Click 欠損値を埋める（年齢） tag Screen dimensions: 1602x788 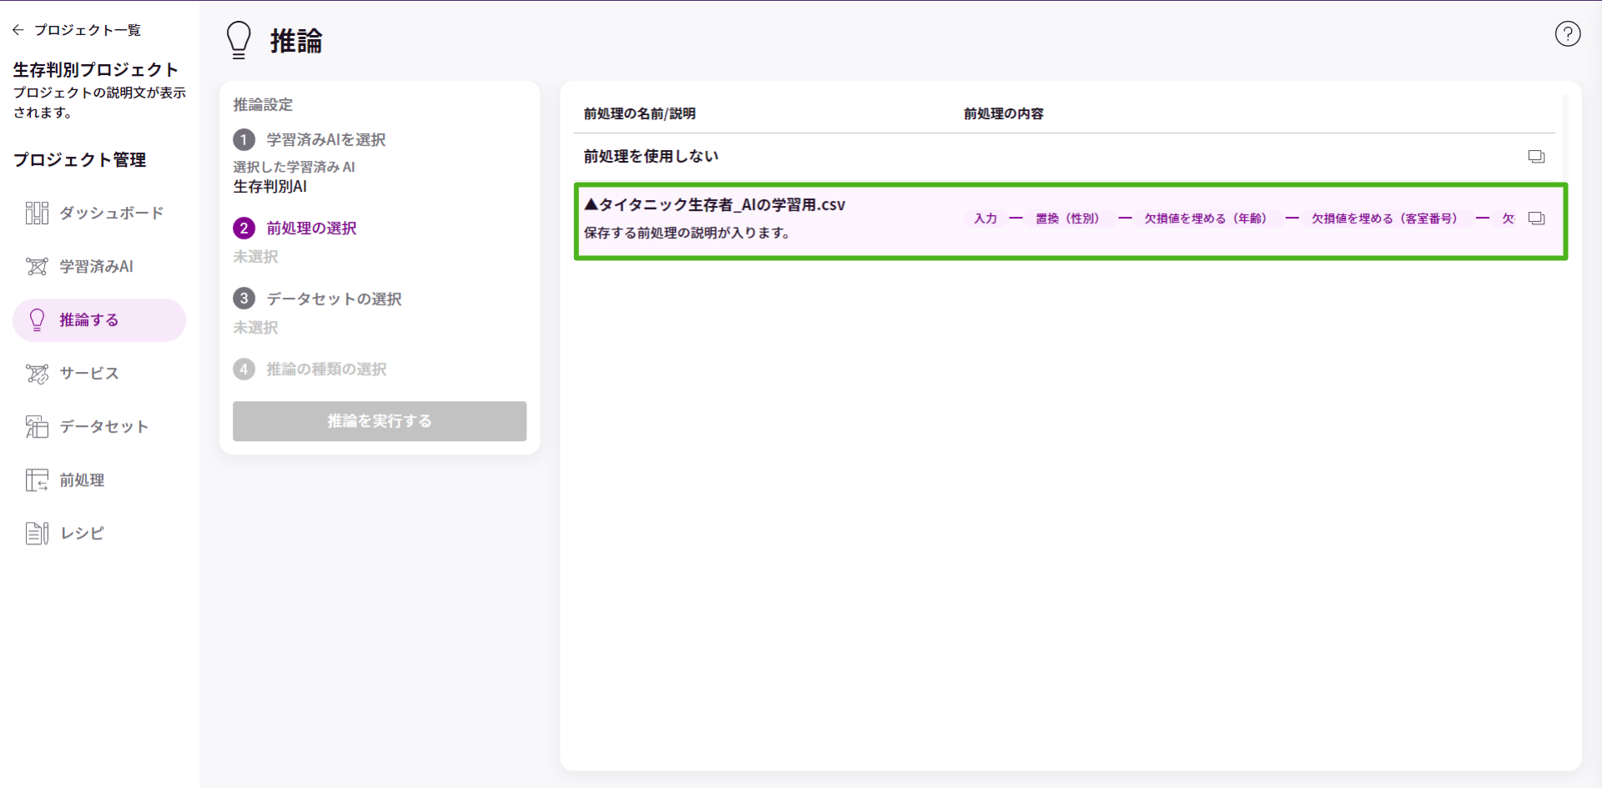(1206, 218)
